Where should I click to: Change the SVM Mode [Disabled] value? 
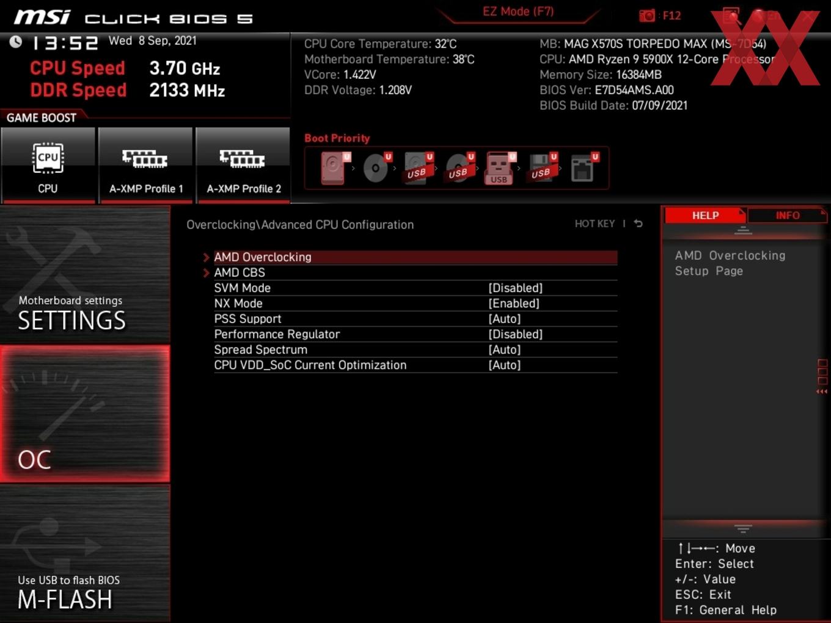[x=516, y=288]
